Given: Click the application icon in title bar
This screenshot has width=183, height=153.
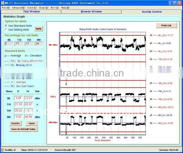Looking at the screenshot, I should (2, 3).
